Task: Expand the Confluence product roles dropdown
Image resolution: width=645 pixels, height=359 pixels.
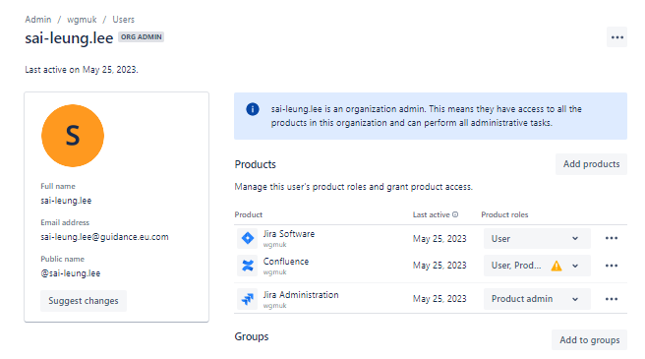Action: point(537,266)
